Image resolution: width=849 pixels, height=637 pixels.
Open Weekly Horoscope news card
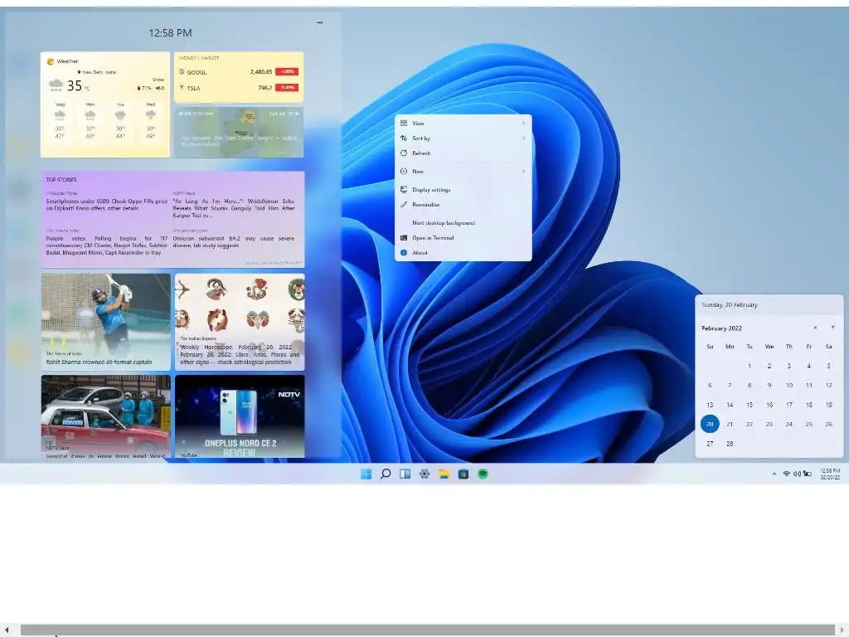[240, 322]
